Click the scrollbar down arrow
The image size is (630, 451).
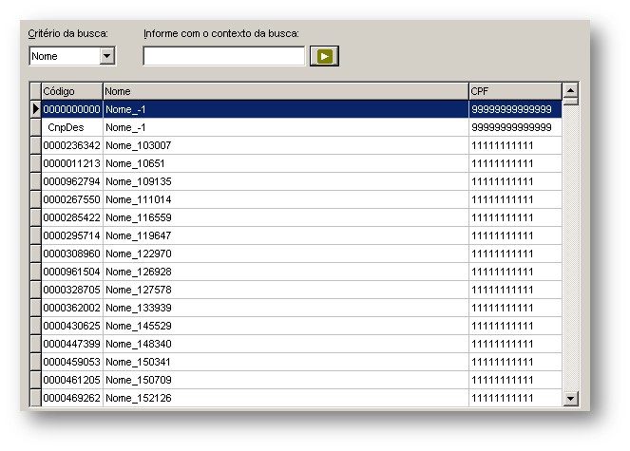tap(570, 399)
